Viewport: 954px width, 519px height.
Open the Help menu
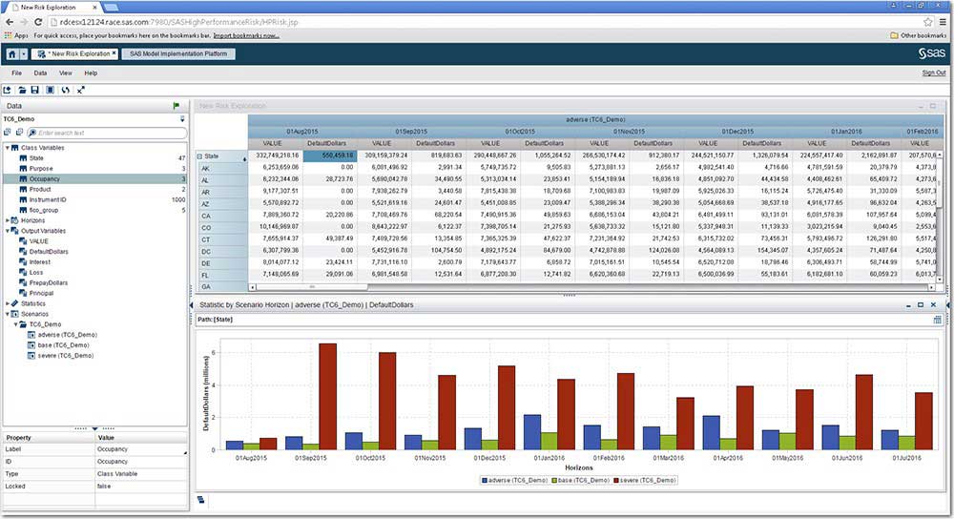tap(91, 73)
